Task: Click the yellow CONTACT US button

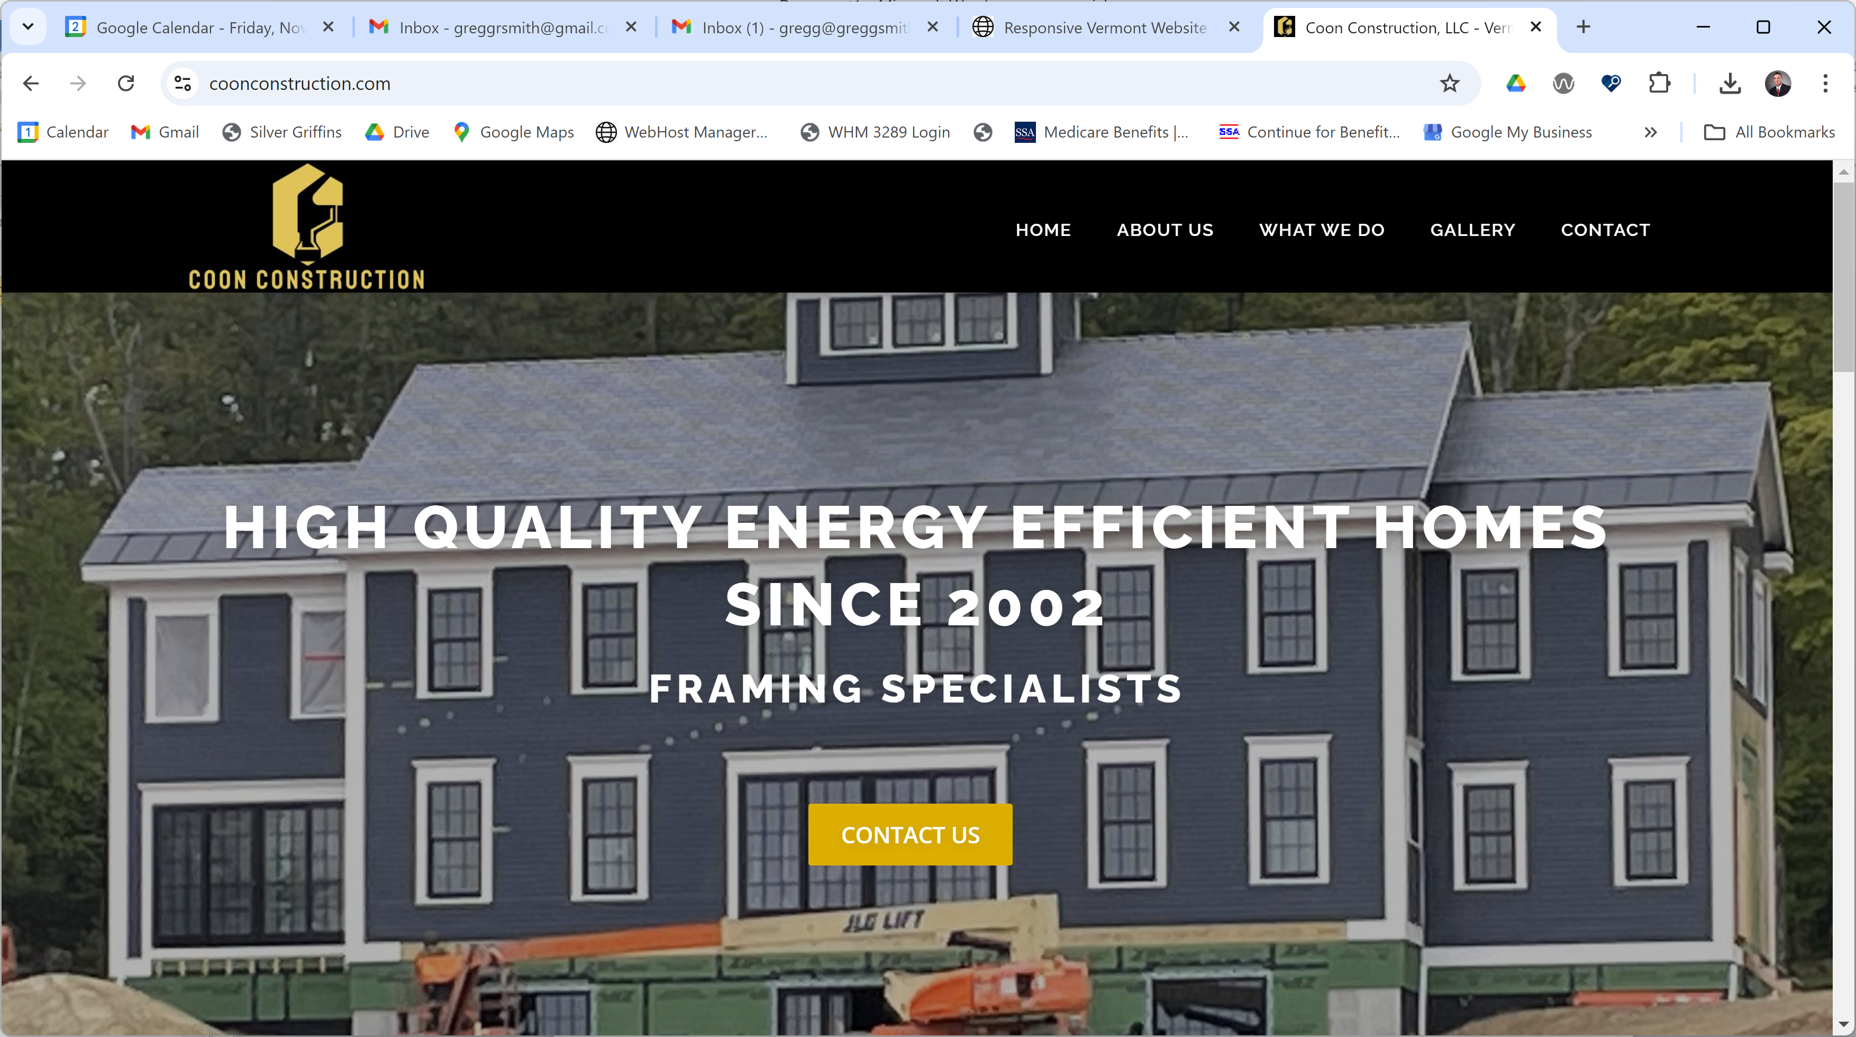Action: [910, 834]
